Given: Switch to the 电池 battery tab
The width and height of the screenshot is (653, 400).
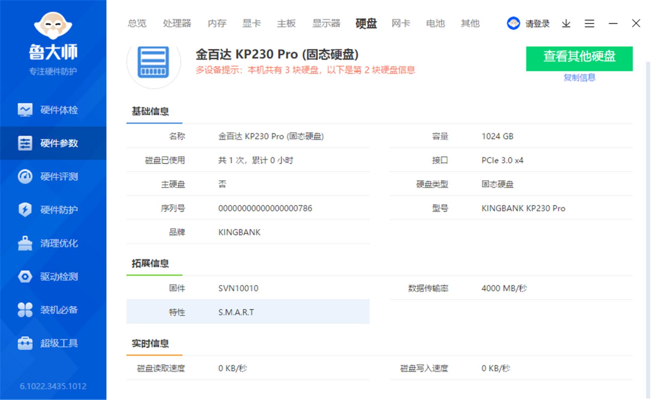Looking at the screenshot, I should pyautogui.click(x=435, y=23).
